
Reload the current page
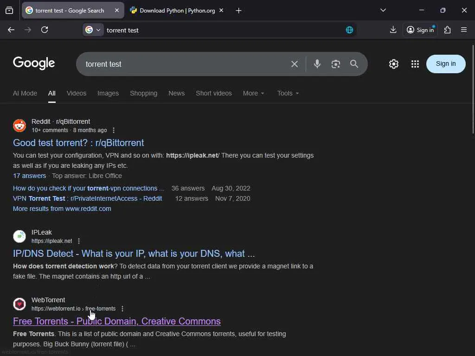pyautogui.click(x=45, y=30)
